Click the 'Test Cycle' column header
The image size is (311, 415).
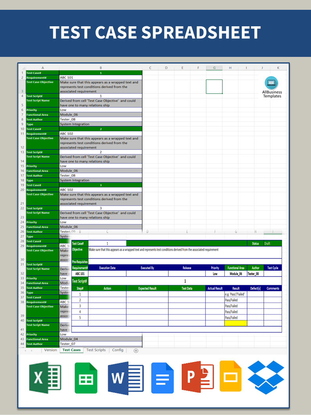pyautogui.click(x=273, y=268)
